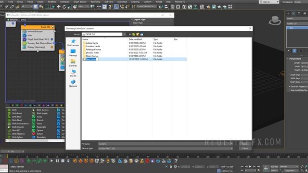Toggle the selection lock icon in status bar
The width and height of the screenshot is (308, 173).
click(171, 167)
